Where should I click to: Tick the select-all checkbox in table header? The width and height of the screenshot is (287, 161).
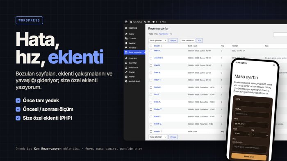pos(151,46)
